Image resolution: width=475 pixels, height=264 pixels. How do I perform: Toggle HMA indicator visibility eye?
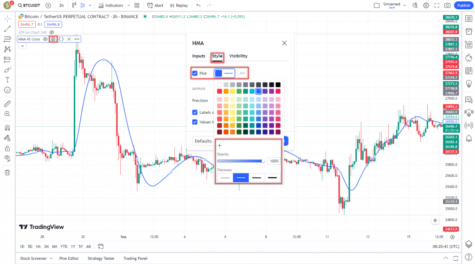(45, 39)
